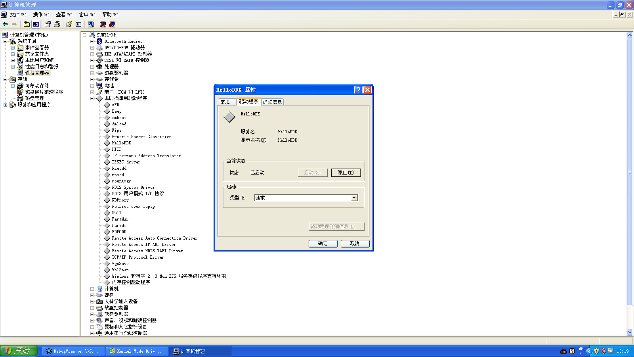This screenshot has width=634, height=357.
Task: Select the Beep driver entry
Action: (116, 111)
